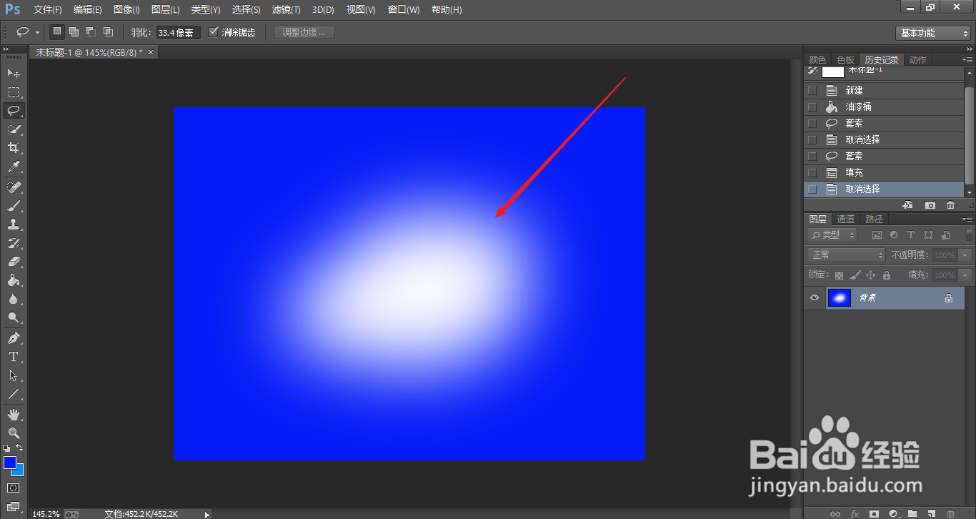The height and width of the screenshot is (519, 976).
Task: Swap foreground and background colors
Action: coord(19,448)
